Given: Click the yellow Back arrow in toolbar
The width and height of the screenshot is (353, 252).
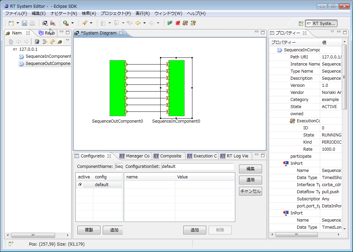Looking at the screenshot, I should tap(138, 23).
